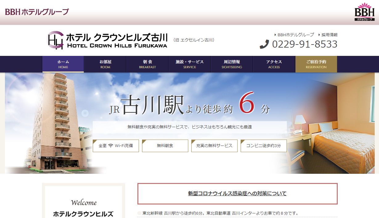
Task: Open the BBHホテルグループ header link
Action: click(296, 35)
